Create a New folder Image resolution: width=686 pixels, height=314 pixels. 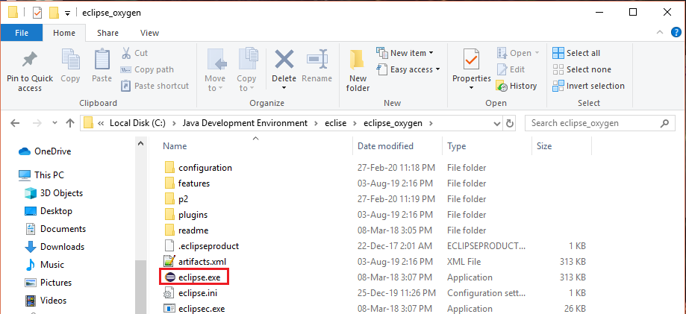click(x=358, y=71)
